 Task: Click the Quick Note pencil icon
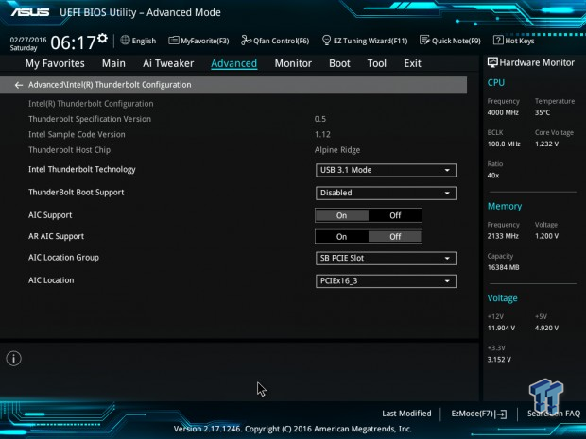[x=424, y=40]
